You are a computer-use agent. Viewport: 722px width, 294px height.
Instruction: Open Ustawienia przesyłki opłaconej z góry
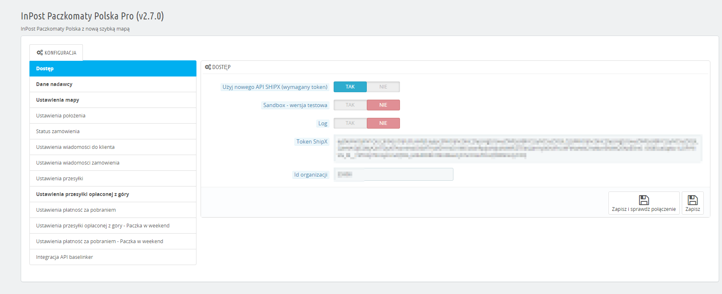click(113, 194)
